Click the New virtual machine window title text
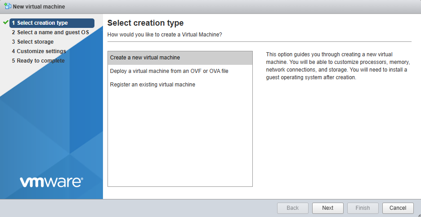421x217 pixels. click(x=39, y=7)
